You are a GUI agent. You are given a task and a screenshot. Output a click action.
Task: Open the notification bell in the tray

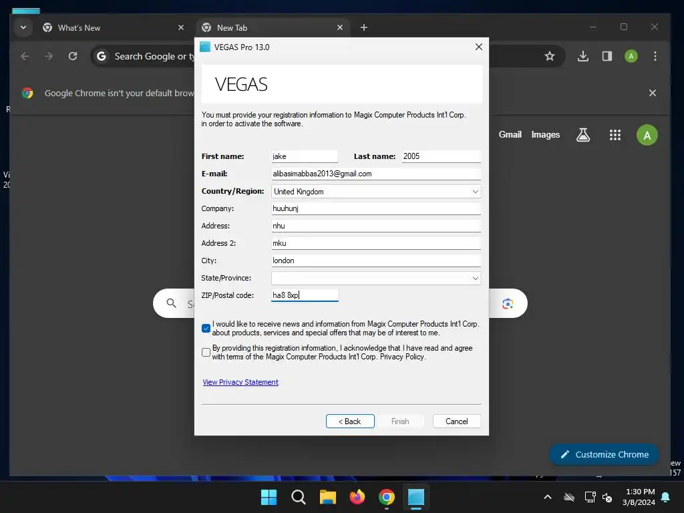click(x=665, y=497)
